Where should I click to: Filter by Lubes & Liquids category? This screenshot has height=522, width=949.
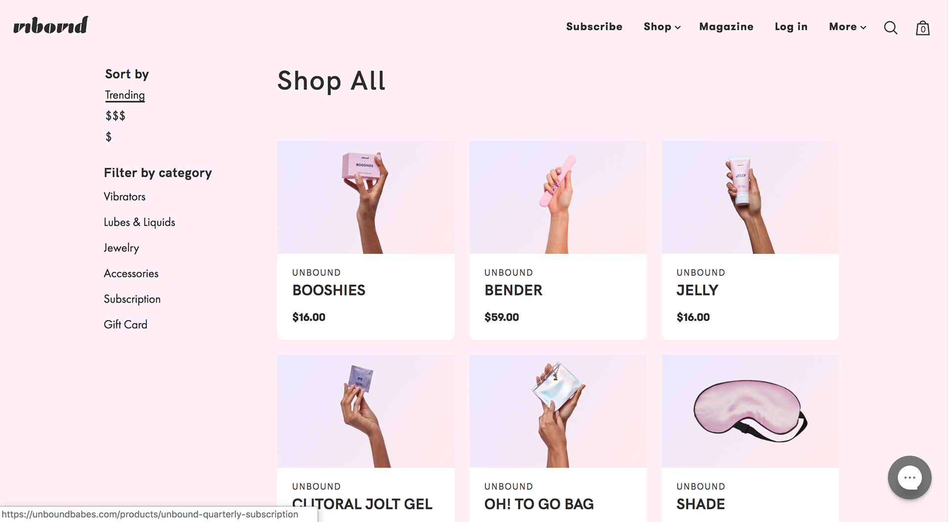[x=139, y=222]
